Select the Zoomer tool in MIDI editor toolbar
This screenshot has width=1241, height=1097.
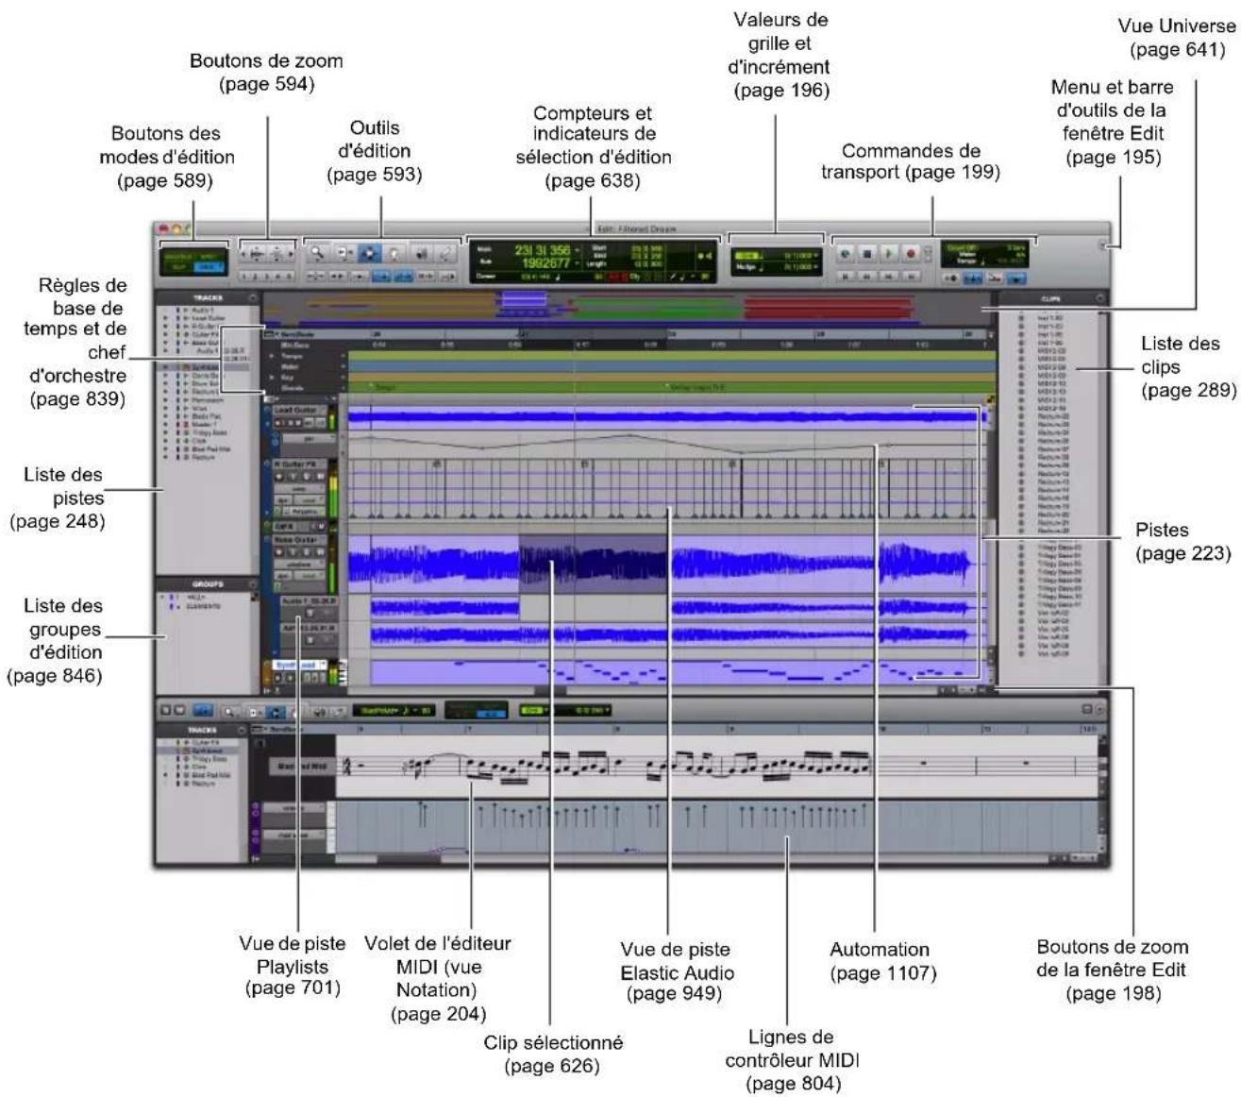click(229, 710)
